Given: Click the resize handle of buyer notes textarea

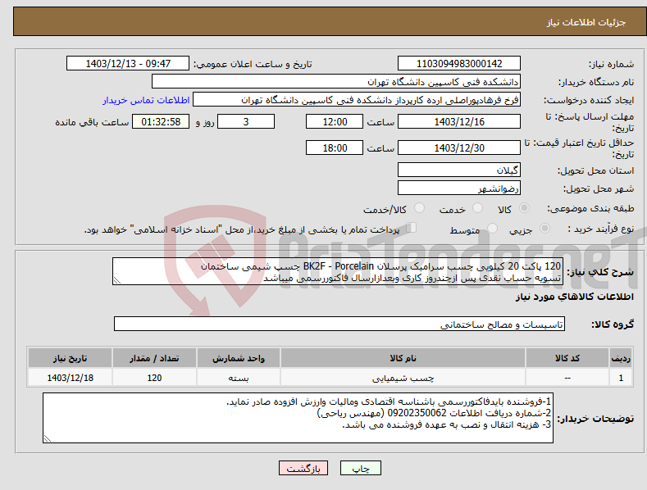Looking at the screenshot, I should tap(48, 439).
